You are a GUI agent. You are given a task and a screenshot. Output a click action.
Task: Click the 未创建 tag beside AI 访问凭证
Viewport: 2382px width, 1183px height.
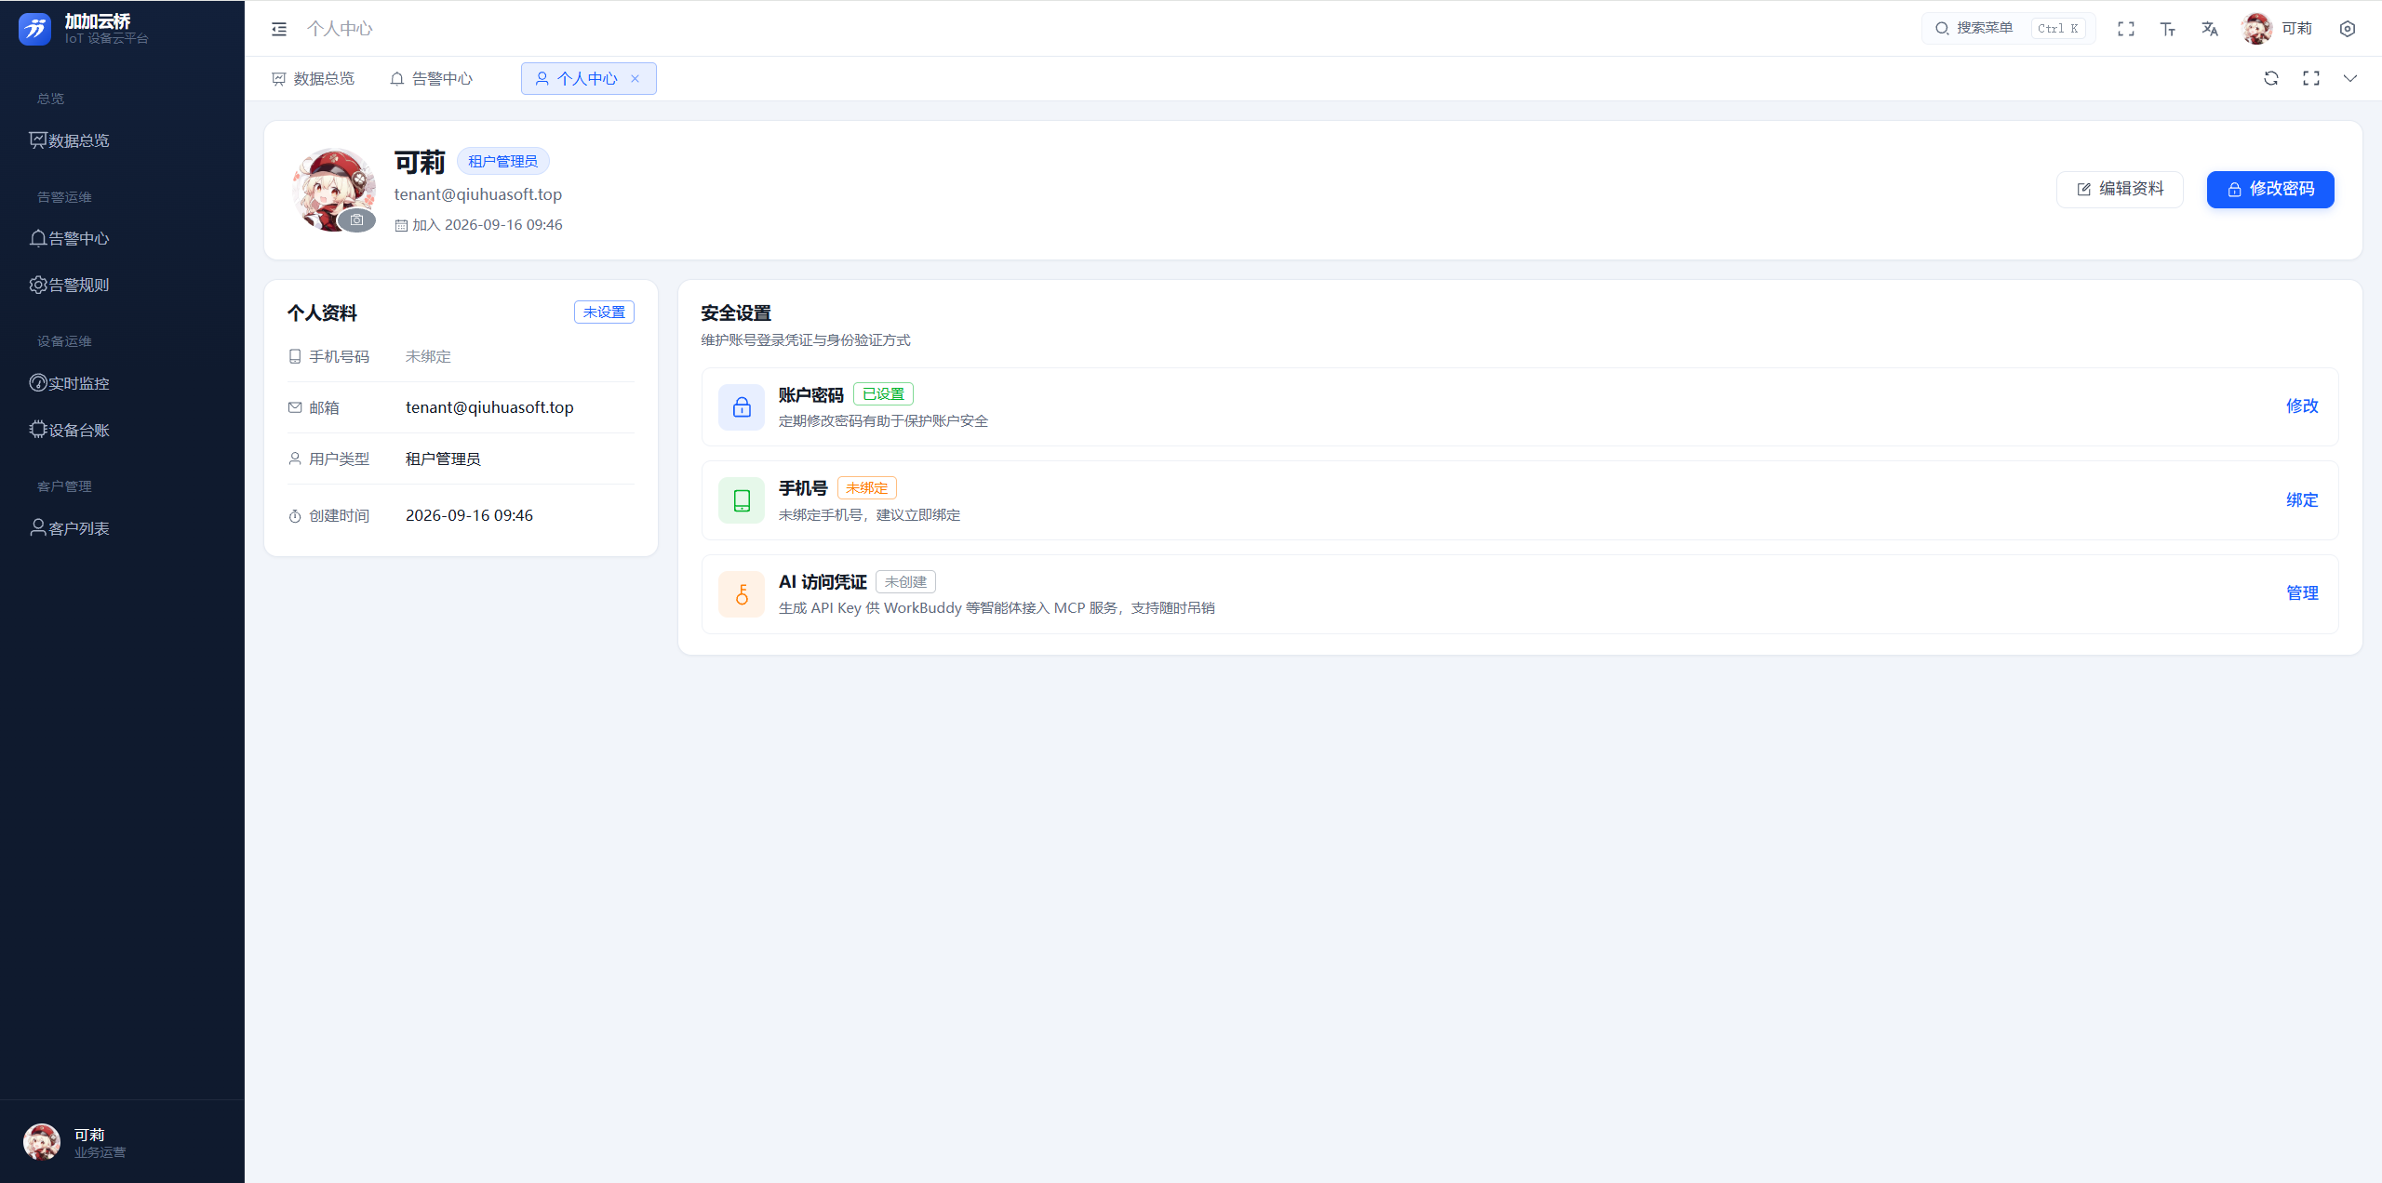pyautogui.click(x=905, y=582)
